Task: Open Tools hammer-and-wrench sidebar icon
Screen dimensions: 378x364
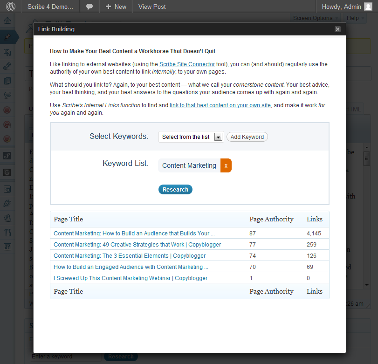Action: point(7,233)
